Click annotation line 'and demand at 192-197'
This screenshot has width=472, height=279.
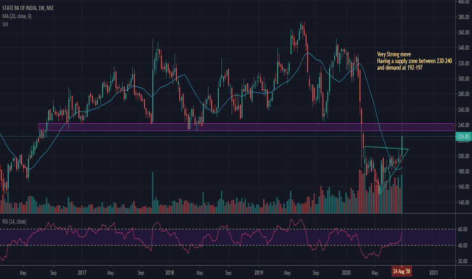point(400,68)
